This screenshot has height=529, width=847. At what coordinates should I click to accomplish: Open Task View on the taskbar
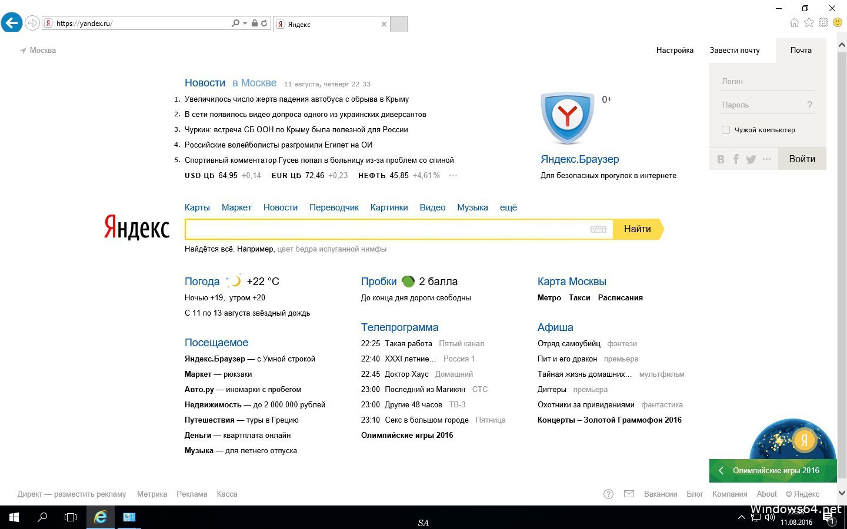[x=71, y=517]
